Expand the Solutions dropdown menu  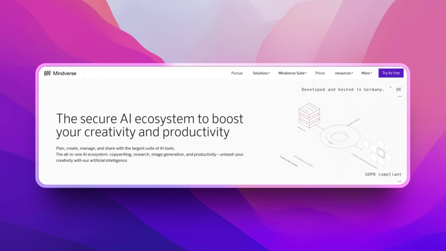click(261, 73)
